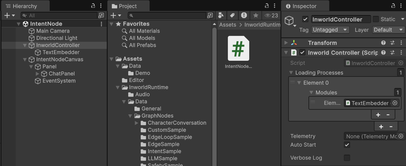
Task: Lock the Hierarchy panel
Action: coord(93,6)
